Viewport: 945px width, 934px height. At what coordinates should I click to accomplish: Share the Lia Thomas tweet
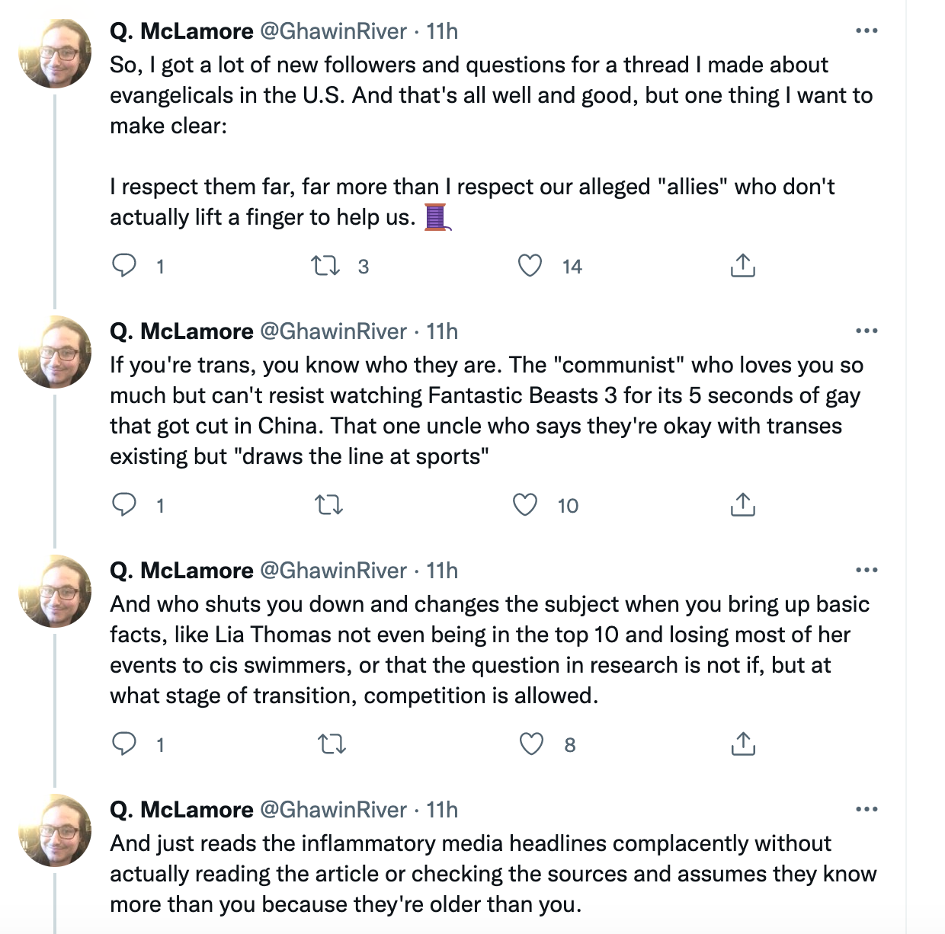[x=742, y=744]
